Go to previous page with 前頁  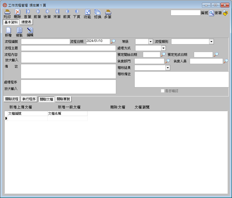pyautogui.click(x=67, y=11)
